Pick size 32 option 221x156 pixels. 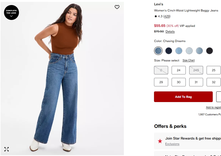pos(214,82)
